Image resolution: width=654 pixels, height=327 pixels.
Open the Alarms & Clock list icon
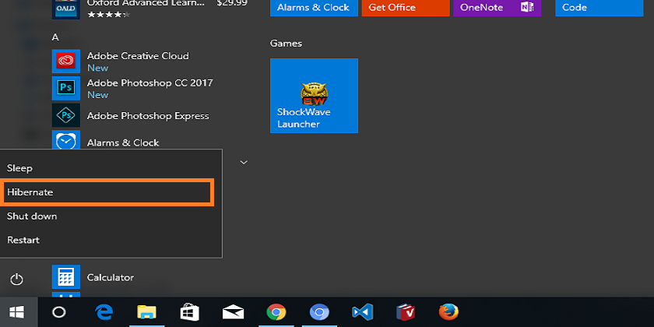tap(66, 139)
